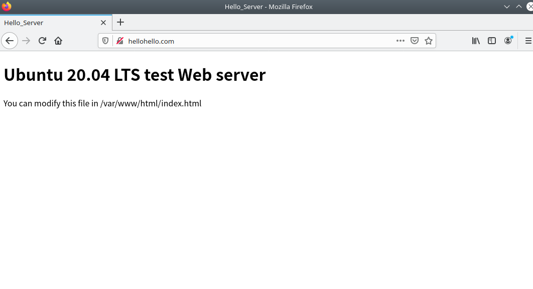Click the forward navigation arrow
533x289 pixels.
coord(26,41)
